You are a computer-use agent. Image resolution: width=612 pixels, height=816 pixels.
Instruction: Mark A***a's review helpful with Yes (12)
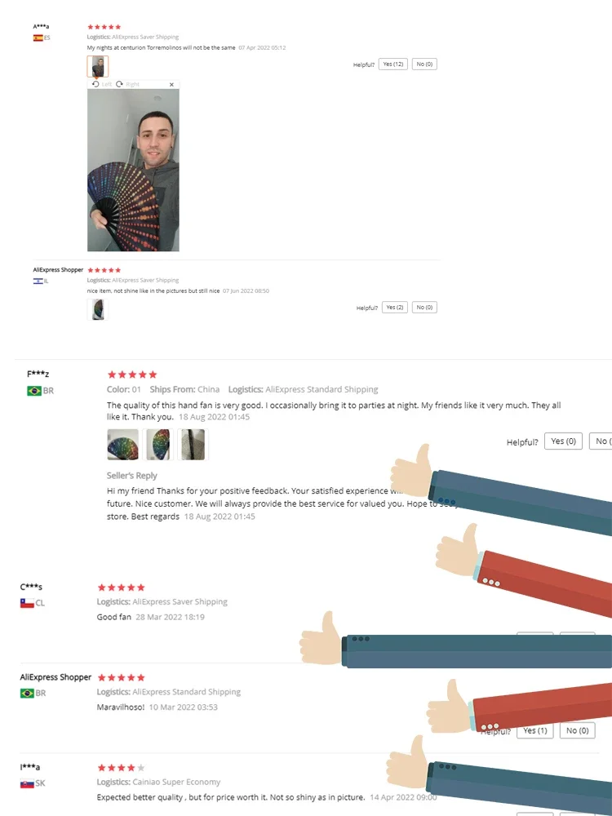click(393, 64)
